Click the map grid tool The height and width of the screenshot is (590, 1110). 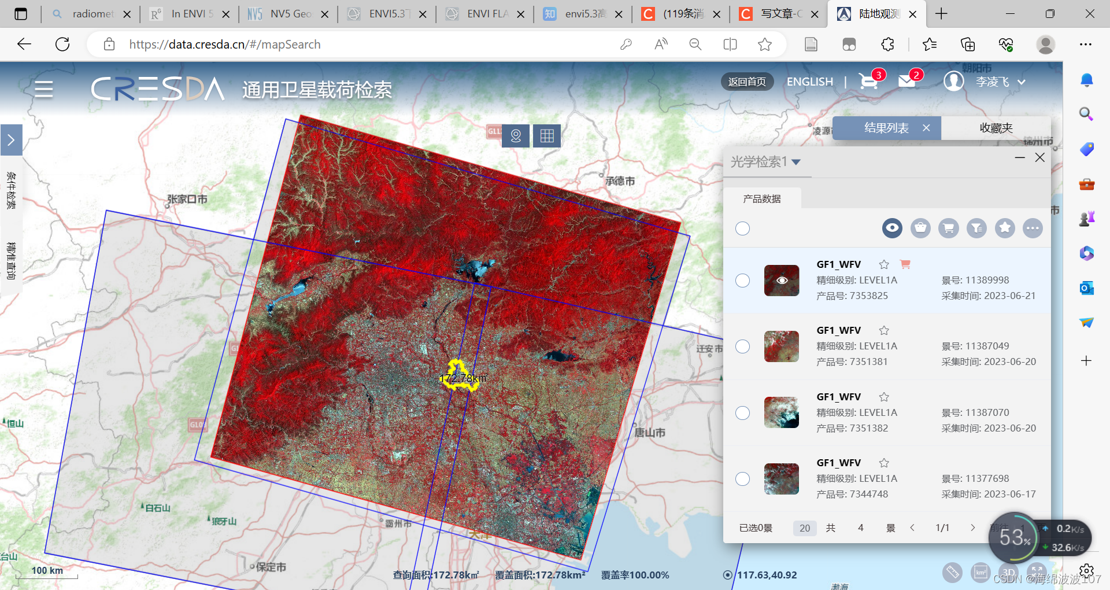[x=547, y=136]
